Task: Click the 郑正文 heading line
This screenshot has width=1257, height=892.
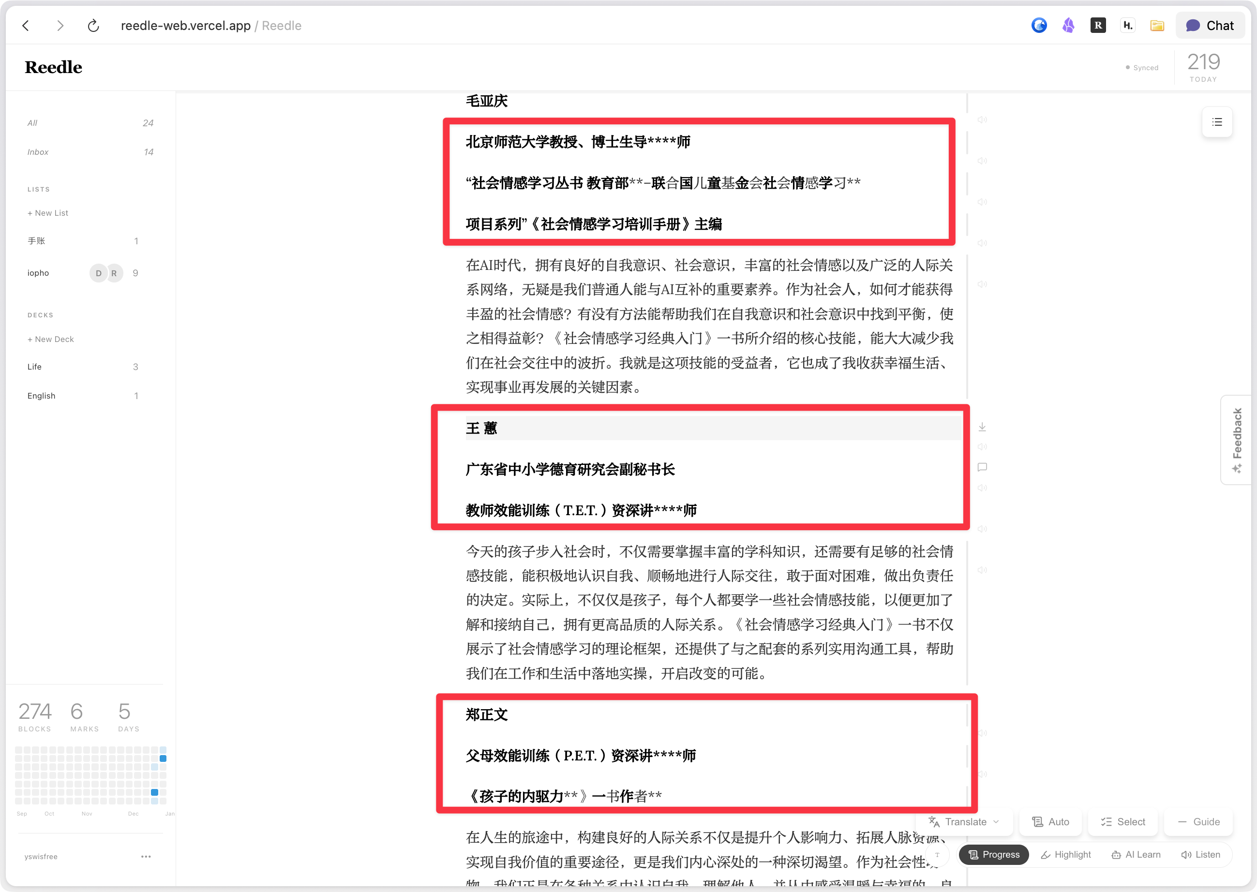Action: pyautogui.click(x=487, y=714)
